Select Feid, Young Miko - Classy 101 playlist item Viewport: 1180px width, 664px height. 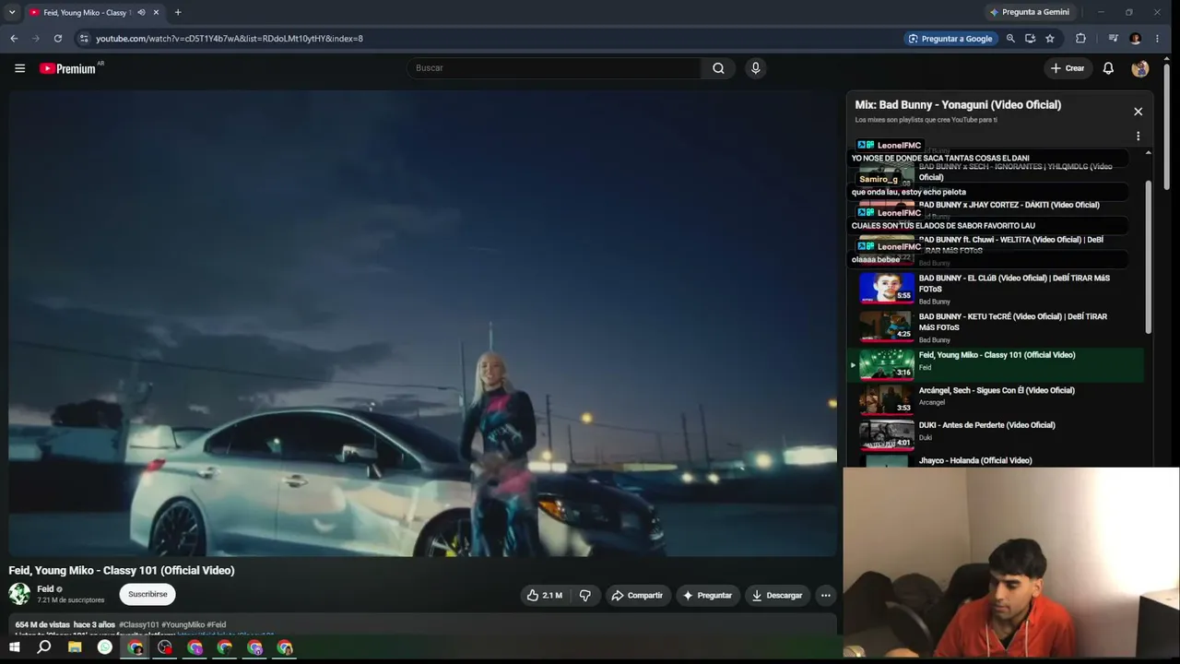click(997, 364)
